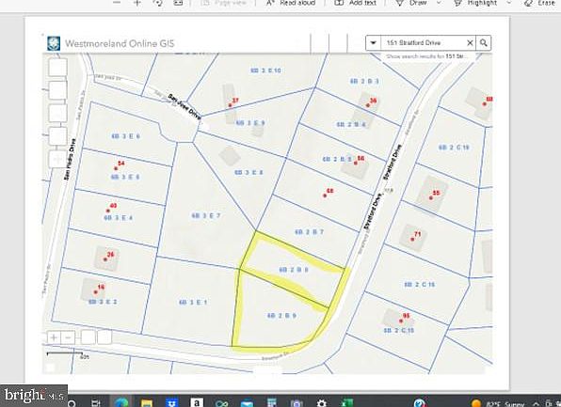Expand the Highlight options chevron
This screenshot has height=407, width=561.
coord(509,3)
